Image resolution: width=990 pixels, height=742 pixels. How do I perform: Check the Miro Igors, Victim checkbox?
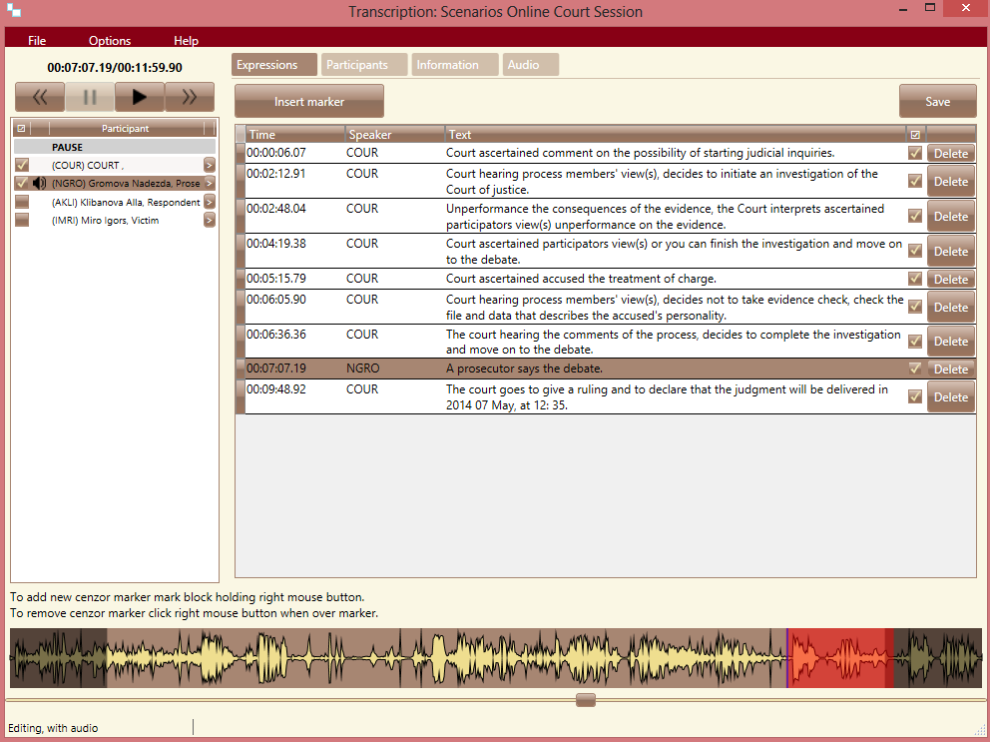(x=22, y=221)
